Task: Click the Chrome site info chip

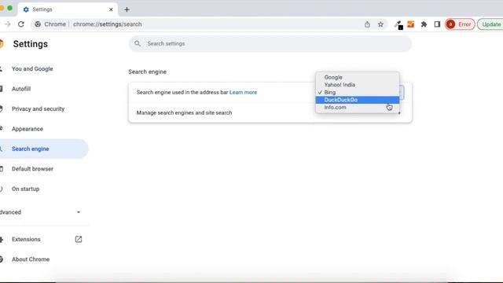Action: coord(50,24)
